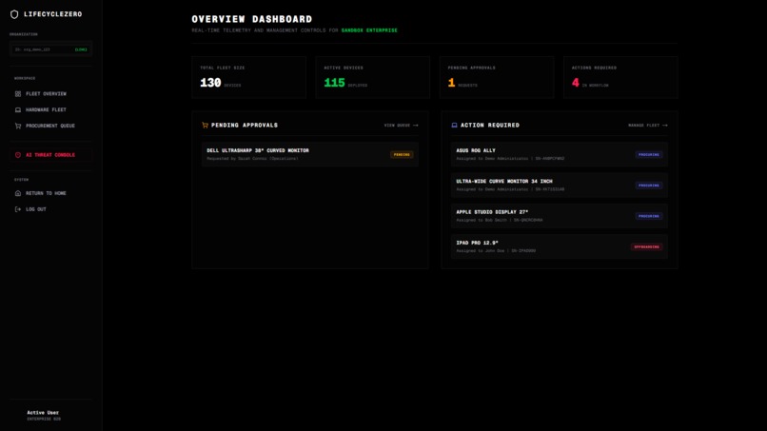Go to Hardware Fleet in the sidebar
The width and height of the screenshot is (767, 431).
click(50, 110)
